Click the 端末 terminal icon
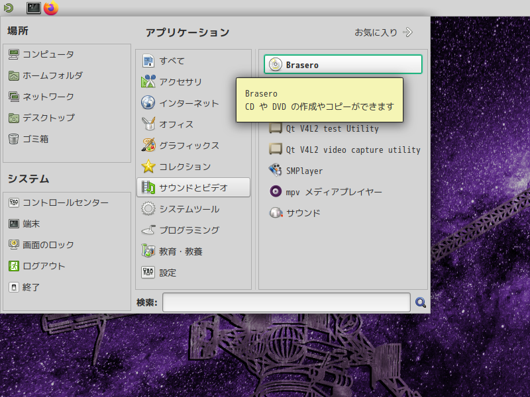530x397 pixels. [13, 224]
